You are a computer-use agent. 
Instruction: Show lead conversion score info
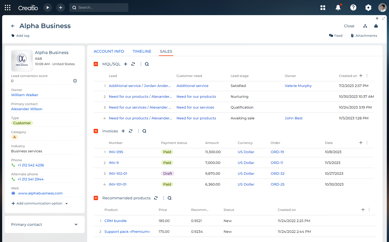click(75, 81)
